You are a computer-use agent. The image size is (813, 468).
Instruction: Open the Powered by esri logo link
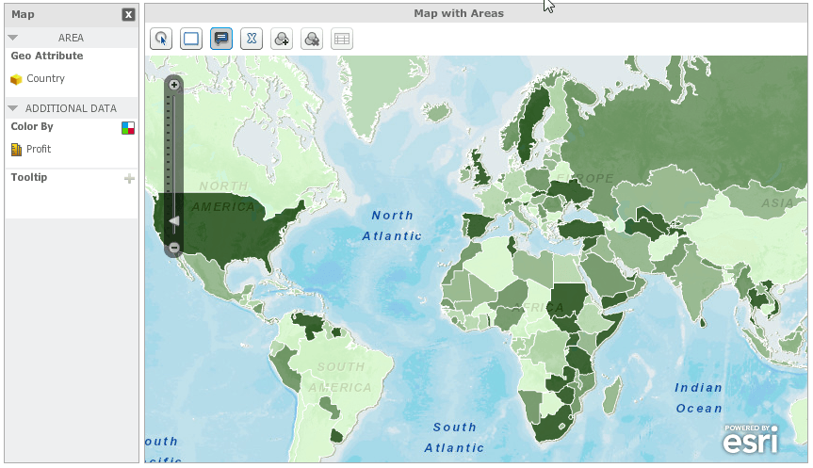[751, 439]
